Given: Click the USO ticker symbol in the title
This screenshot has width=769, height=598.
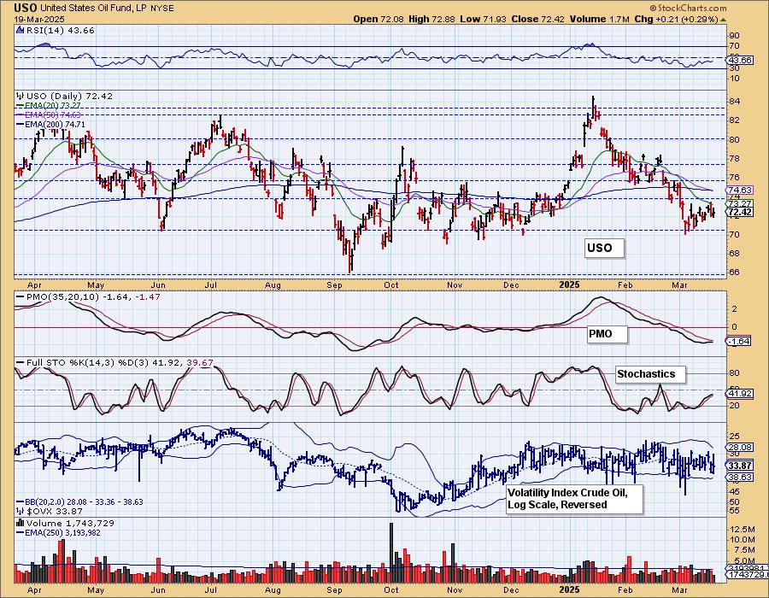Looking at the screenshot, I should [26, 8].
